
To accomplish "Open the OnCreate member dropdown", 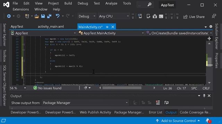I will pyautogui.click(x=179, y=33).
